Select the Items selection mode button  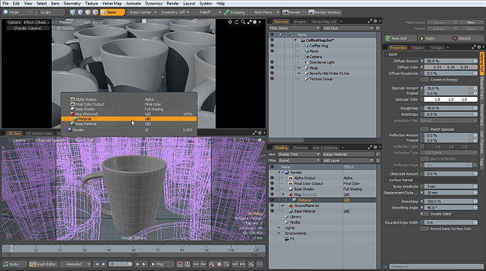click(x=112, y=12)
